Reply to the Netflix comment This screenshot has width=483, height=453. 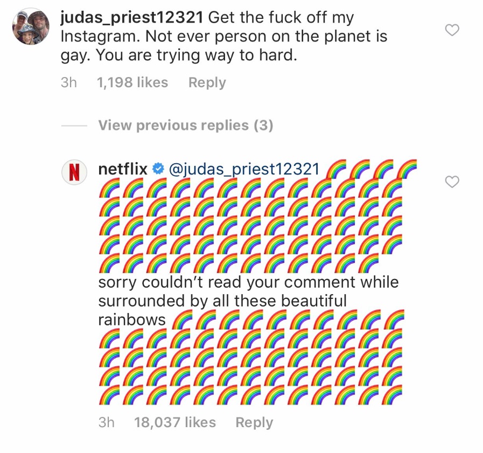pos(254,422)
